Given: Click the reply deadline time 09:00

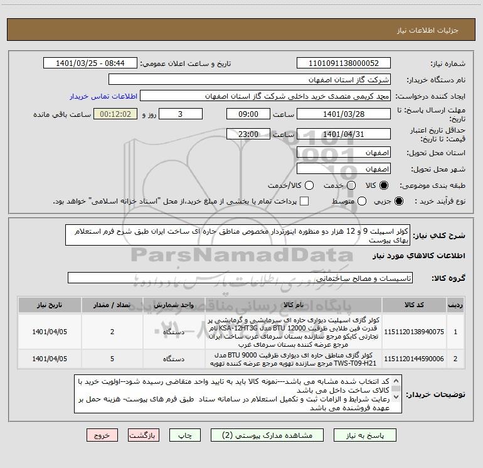Looking at the screenshot, I should 248,114.
